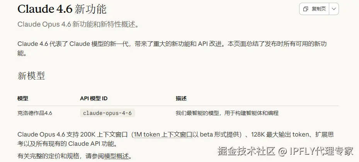359x162 pixels.
Task: Click the Claude 4.6 新功能 page title
Action: [x=62, y=8]
